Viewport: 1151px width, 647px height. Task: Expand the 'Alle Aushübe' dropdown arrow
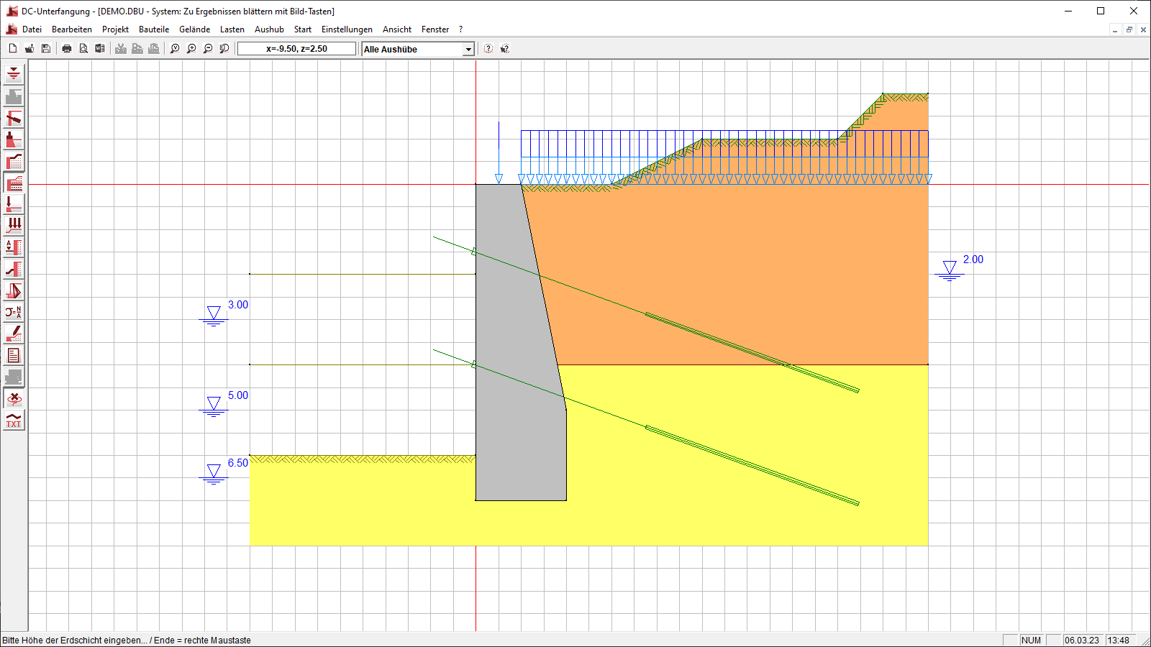pyautogui.click(x=468, y=50)
